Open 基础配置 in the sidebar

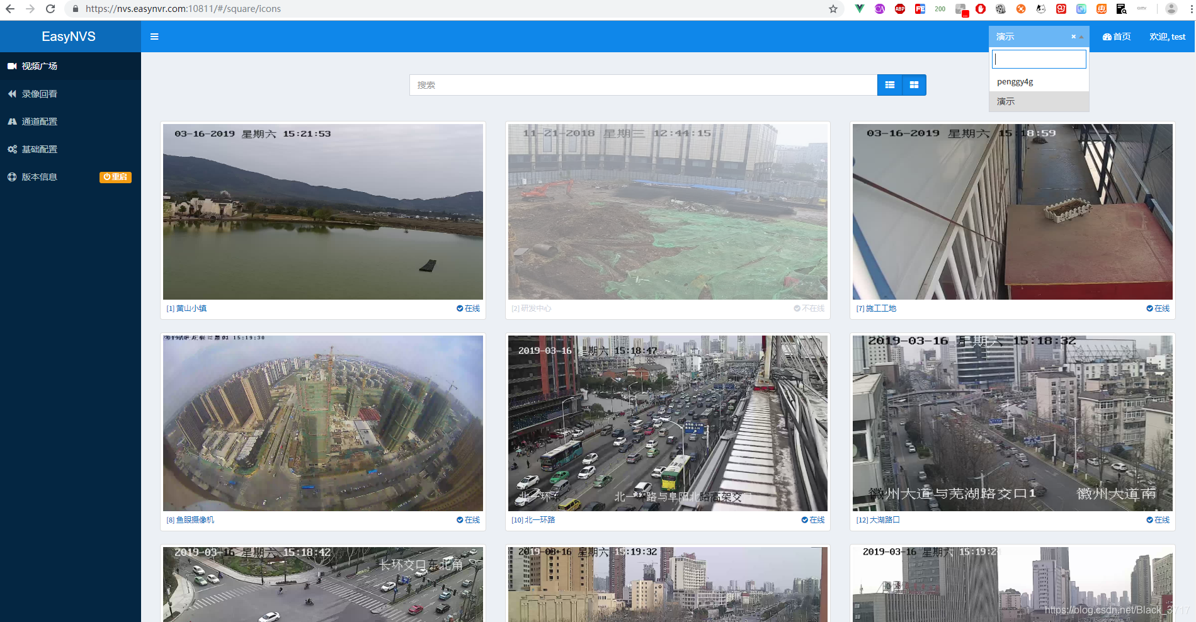click(x=71, y=149)
